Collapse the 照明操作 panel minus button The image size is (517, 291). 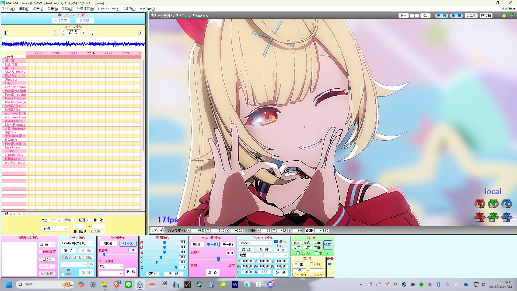pos(142,238)
